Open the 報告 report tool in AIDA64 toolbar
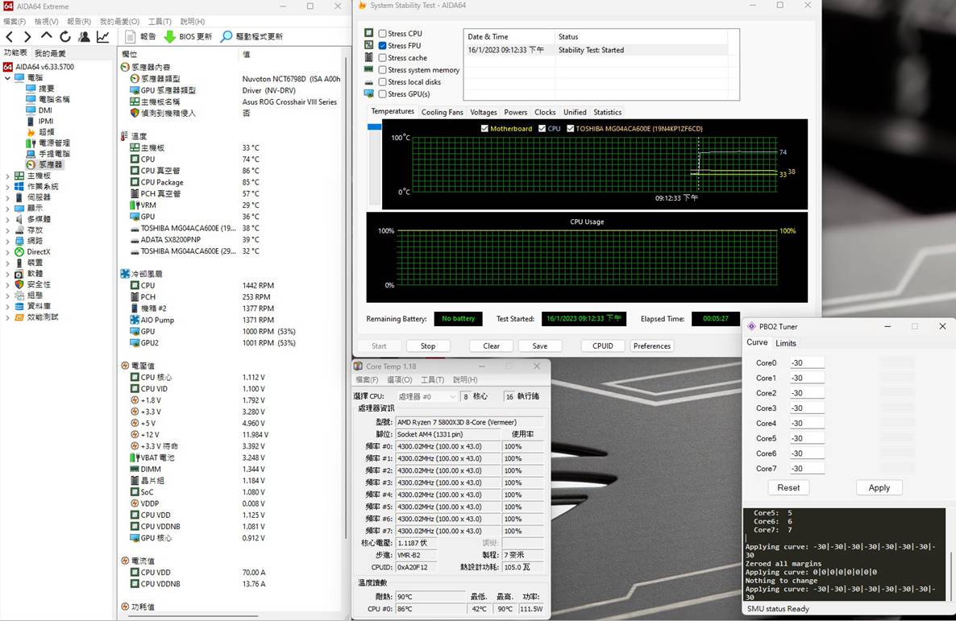 coord(141,36)
